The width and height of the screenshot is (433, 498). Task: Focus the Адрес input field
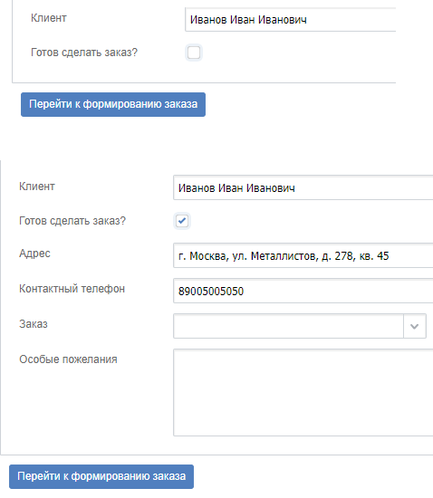click(x=303, y=255)
